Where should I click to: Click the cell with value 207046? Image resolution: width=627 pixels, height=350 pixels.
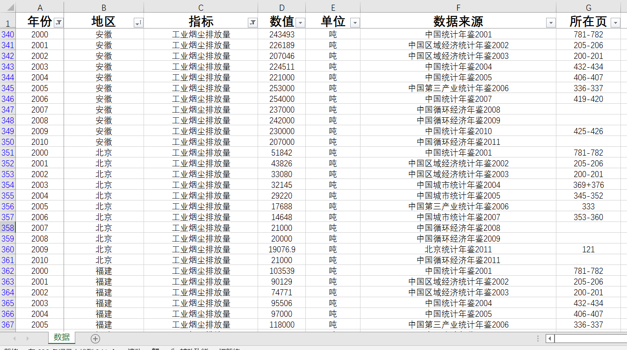click(x=282, y=56)
